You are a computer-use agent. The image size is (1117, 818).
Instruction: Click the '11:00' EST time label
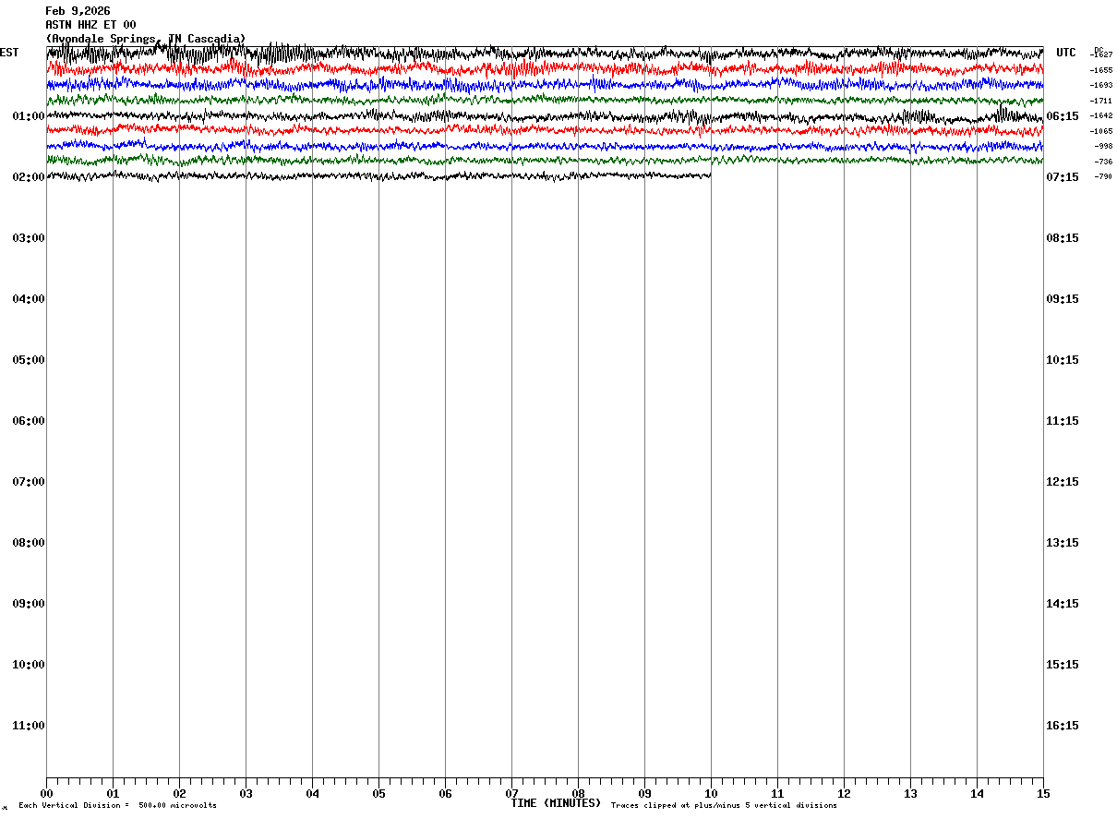[x=29, y=726]
